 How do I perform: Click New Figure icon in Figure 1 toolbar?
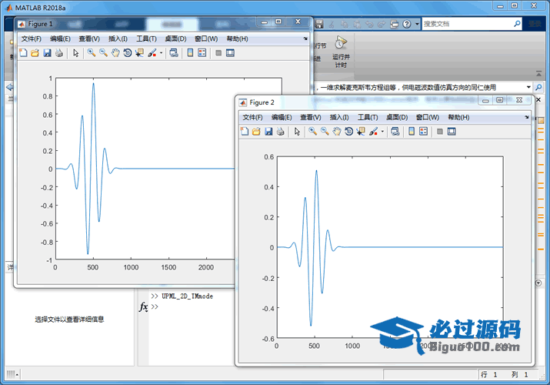[23, 53]
